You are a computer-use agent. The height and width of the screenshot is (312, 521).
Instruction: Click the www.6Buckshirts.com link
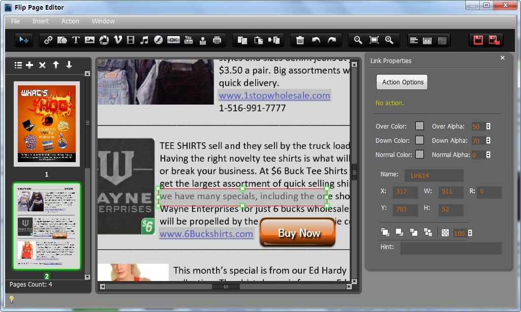tap(206, 234)
